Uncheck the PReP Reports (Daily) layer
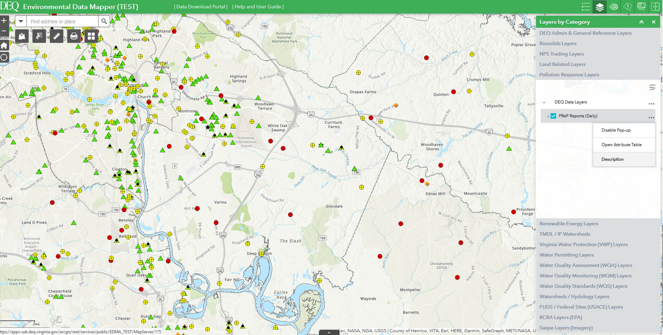 point(553,116)
